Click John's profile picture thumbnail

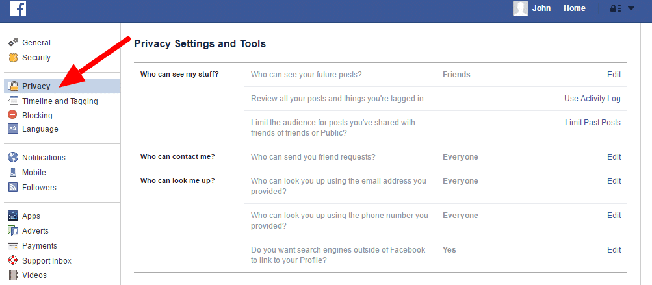tap(521, 8)
